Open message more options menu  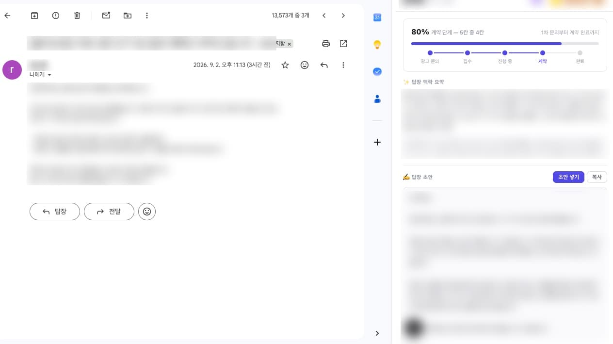coord(343,65)
